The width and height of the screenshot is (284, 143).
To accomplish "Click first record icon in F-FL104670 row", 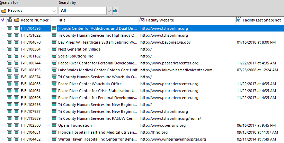I will pyautogui.click(x=10, y=42).
